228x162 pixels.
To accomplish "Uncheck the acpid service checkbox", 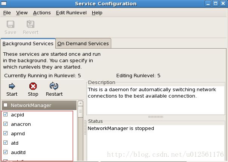I will pos(6,115).
